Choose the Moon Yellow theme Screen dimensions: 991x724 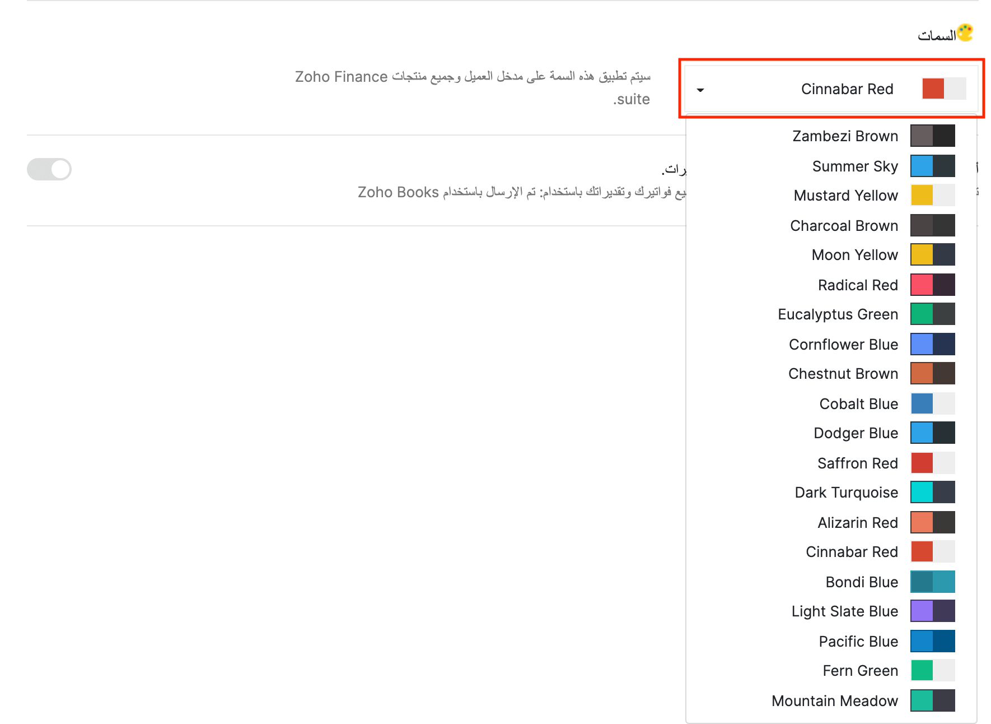click(x=854, y=255)
